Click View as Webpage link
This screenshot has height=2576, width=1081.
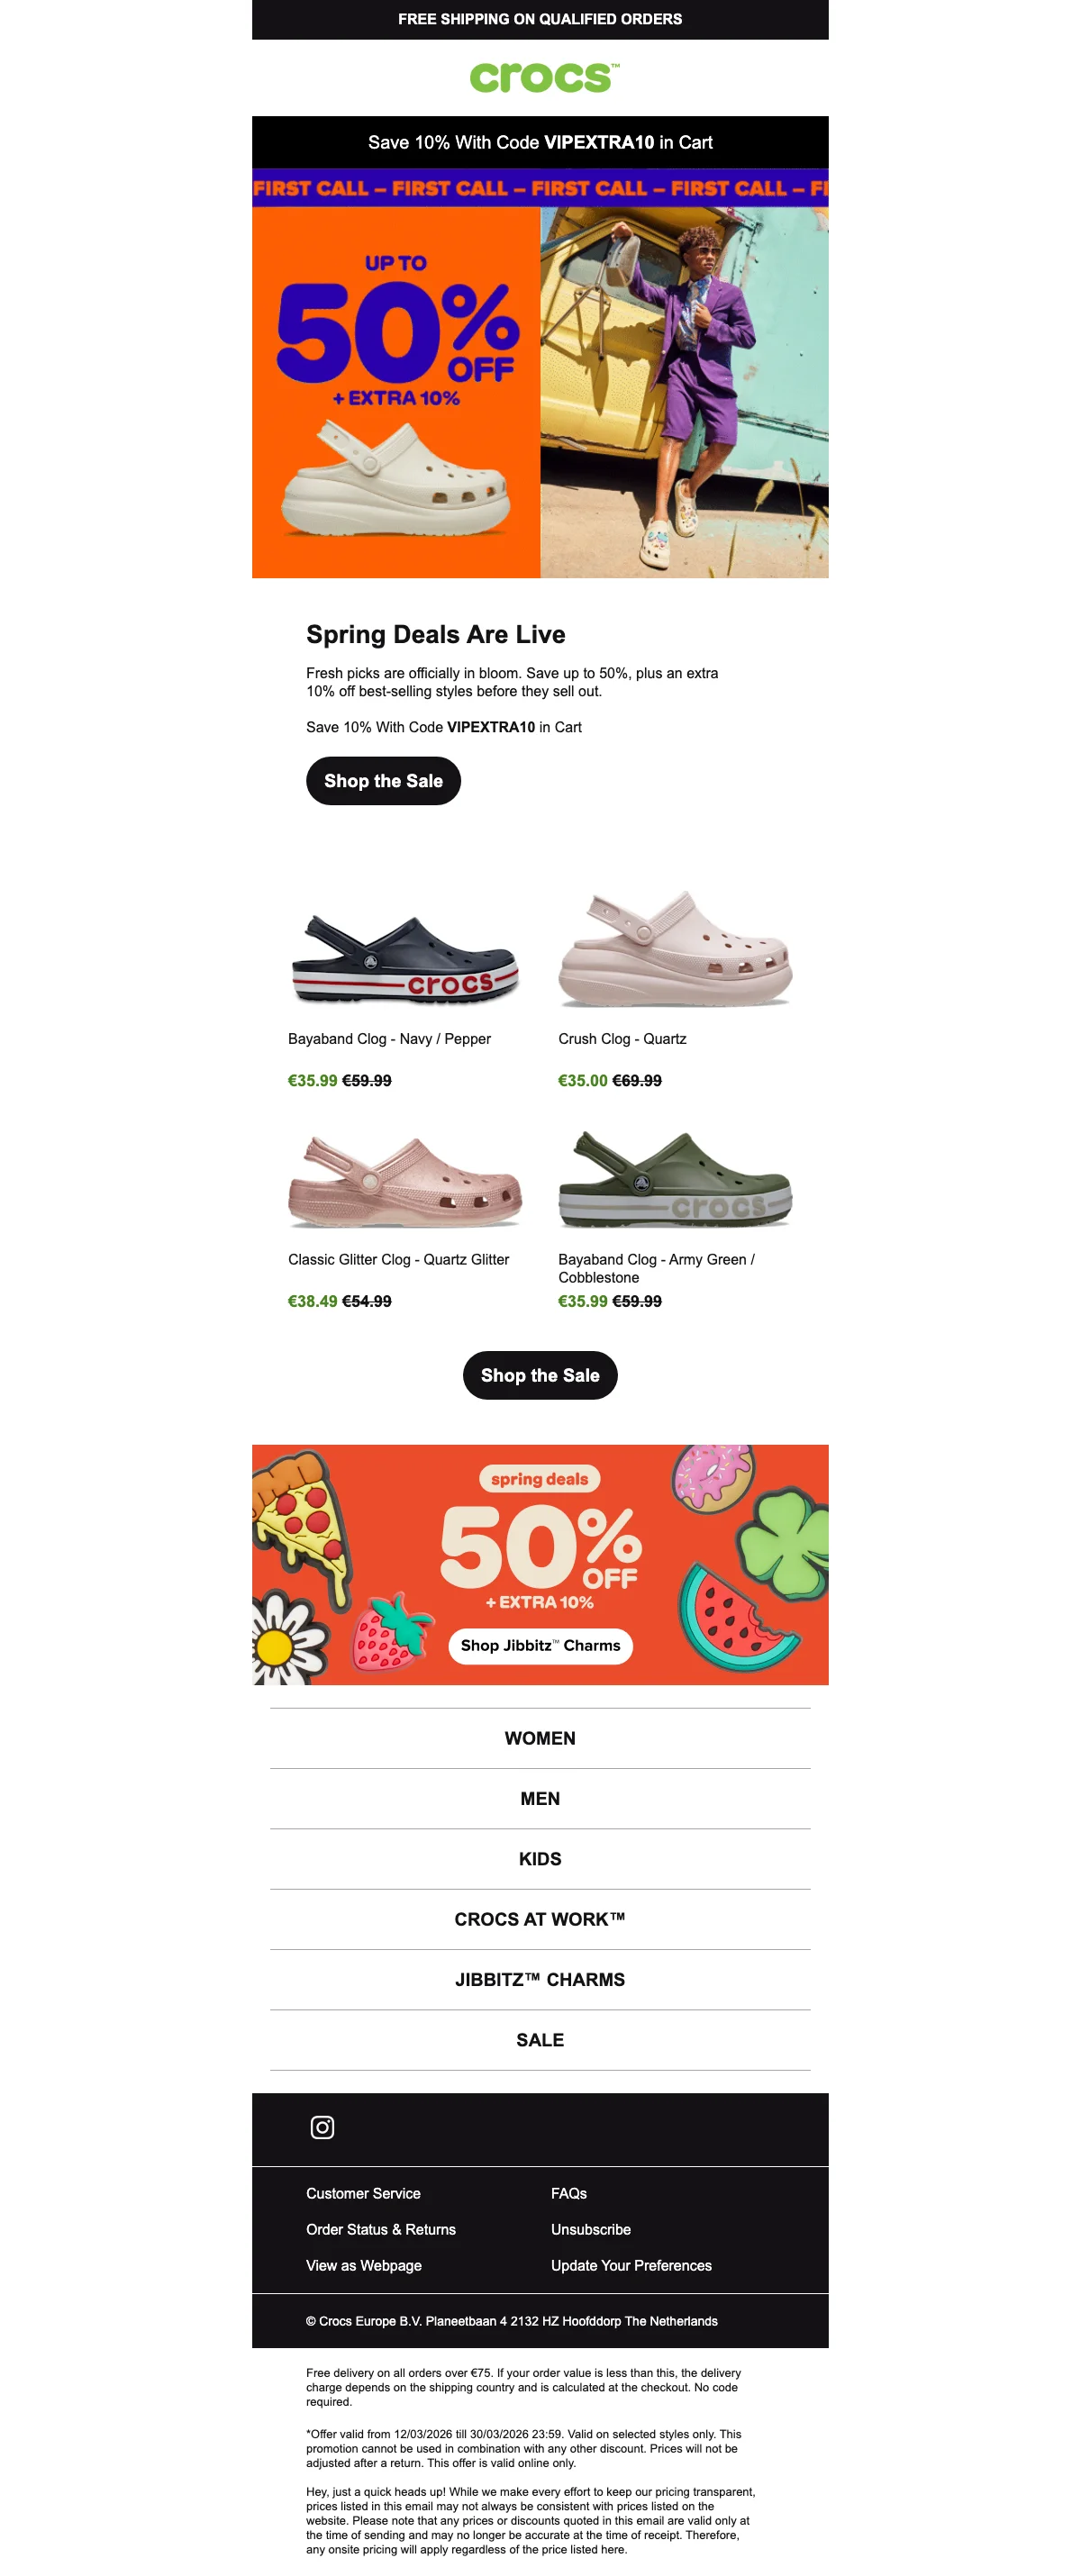tap(364, 2265)
